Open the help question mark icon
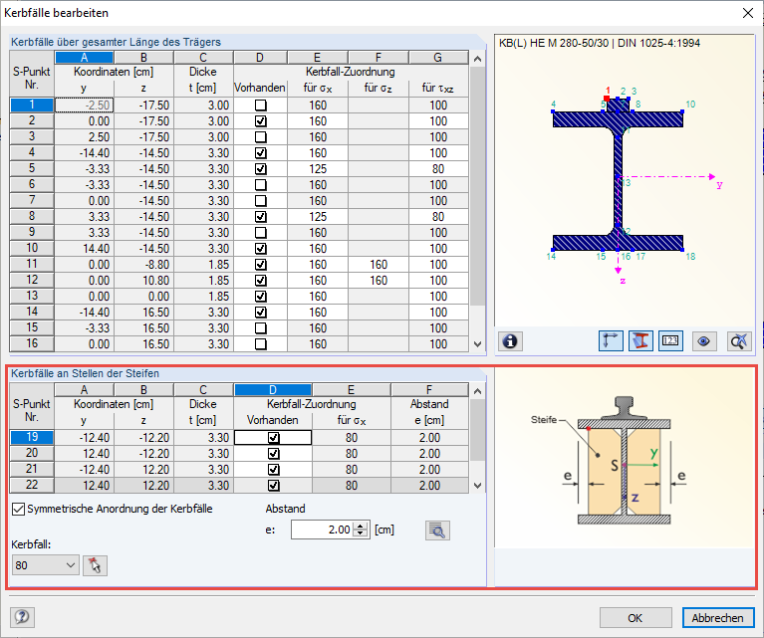Viewport: 764px width, 638px height. pyautogui.click(x=22, y=617)
